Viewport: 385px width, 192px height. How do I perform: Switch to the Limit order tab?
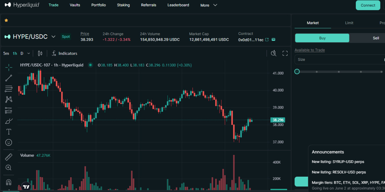point(349,23)
